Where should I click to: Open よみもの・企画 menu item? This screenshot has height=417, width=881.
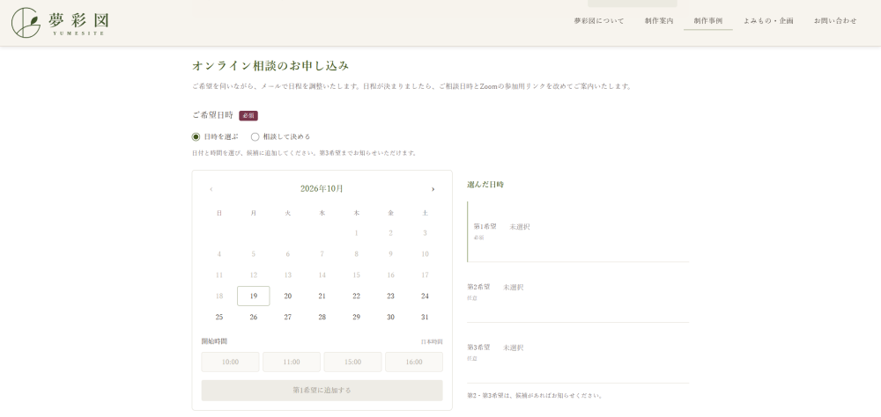point(768,21)
